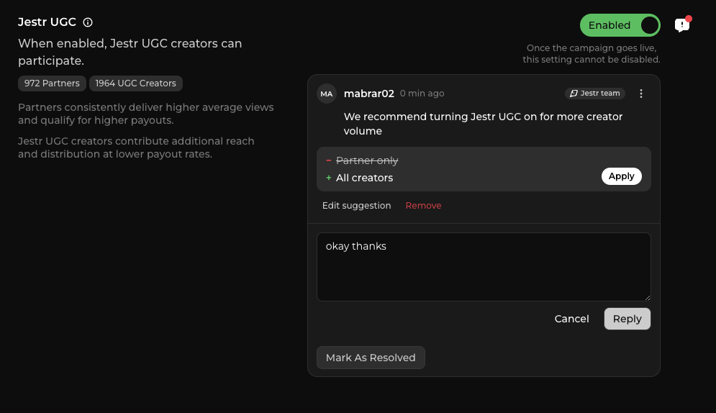Click the resize handle of the reply box
The width and height of the screenshot is (716, 413).
click(x=647, y=298)
